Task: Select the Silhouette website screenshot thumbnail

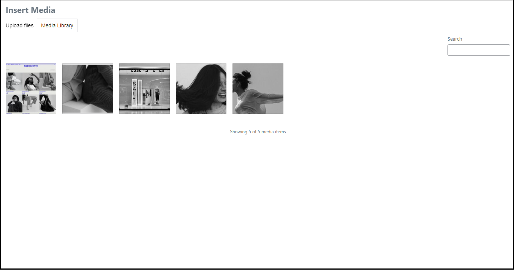Action: coord(31,88)
